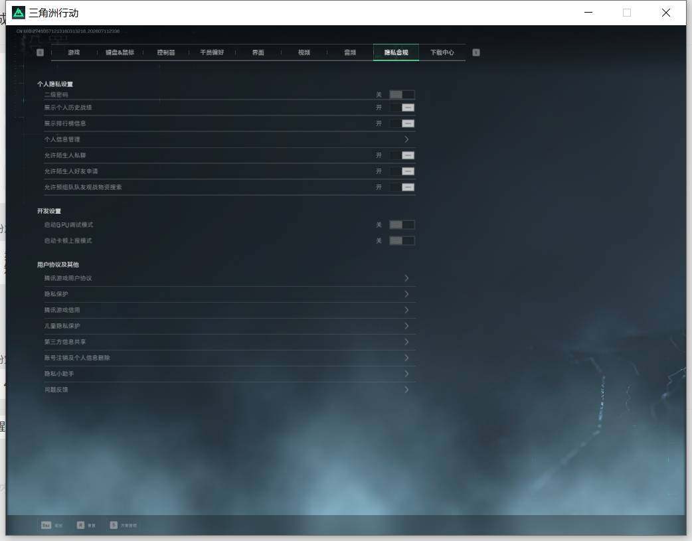
Task: Enable 启动GPU调试模式 switch
Action: pos(402,224)
